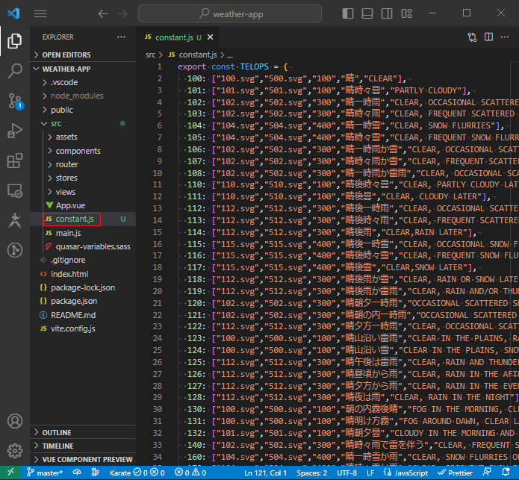Open the Git Graph activity bar icon
Viewport: 519px width, 480px height.
[x=15, y=250]
